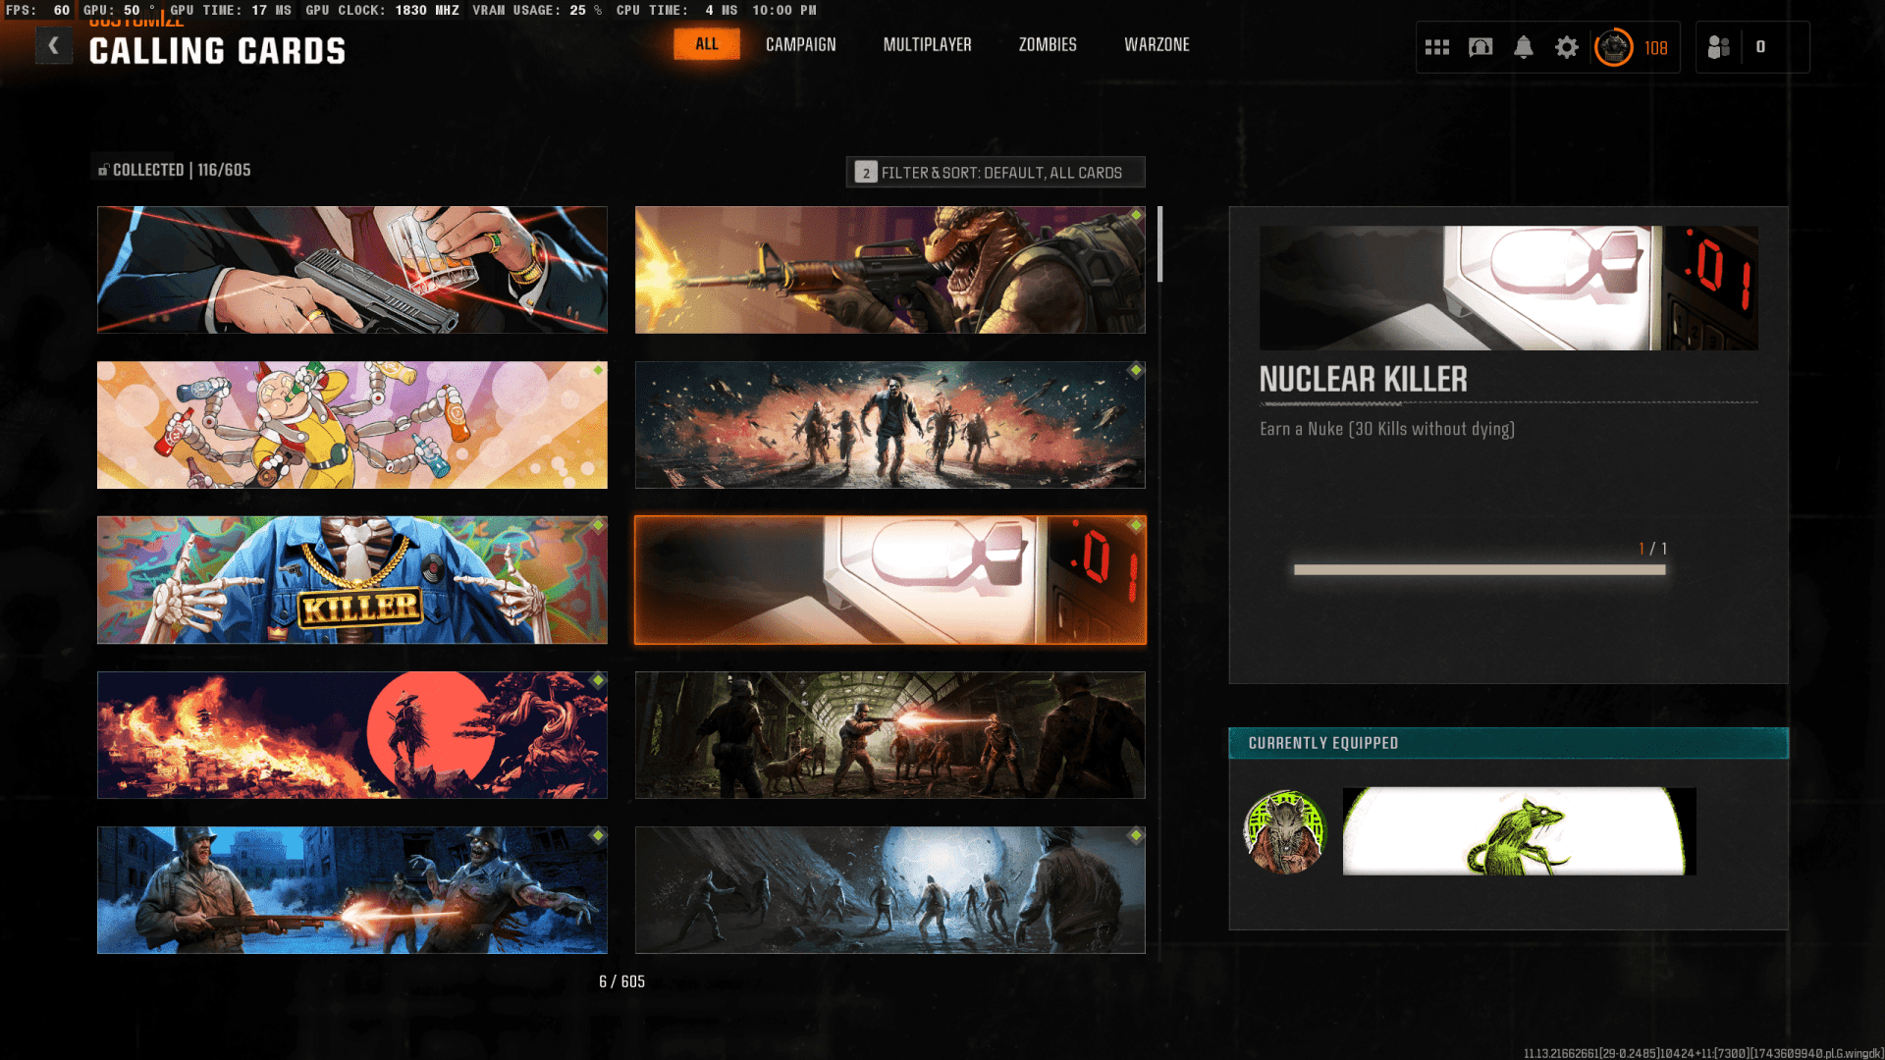This screenshot has width=1885, height=1060.
Task: Open Filter & Sort options
Action: [x=995, y=172]
